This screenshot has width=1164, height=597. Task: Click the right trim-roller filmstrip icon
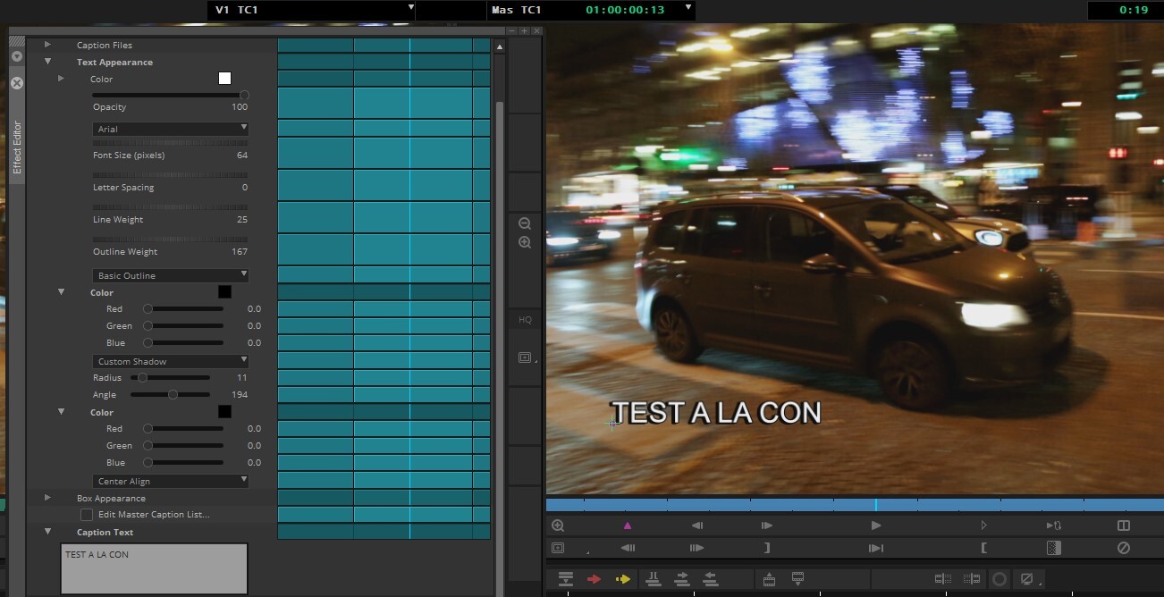coord(972,579)
